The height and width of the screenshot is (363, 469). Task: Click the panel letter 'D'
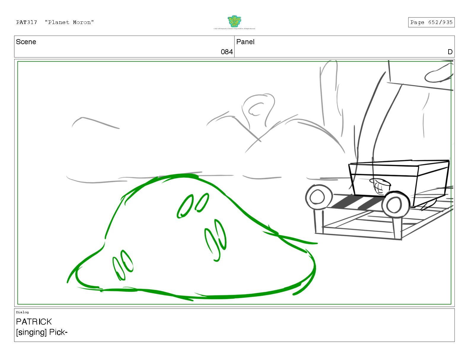(450, 52)
